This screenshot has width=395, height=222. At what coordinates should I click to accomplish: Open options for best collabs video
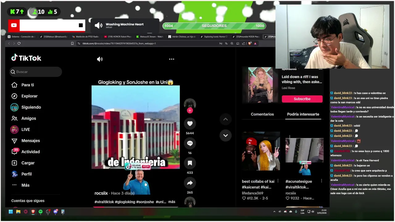pyautogui.click(x=278, y=181)
